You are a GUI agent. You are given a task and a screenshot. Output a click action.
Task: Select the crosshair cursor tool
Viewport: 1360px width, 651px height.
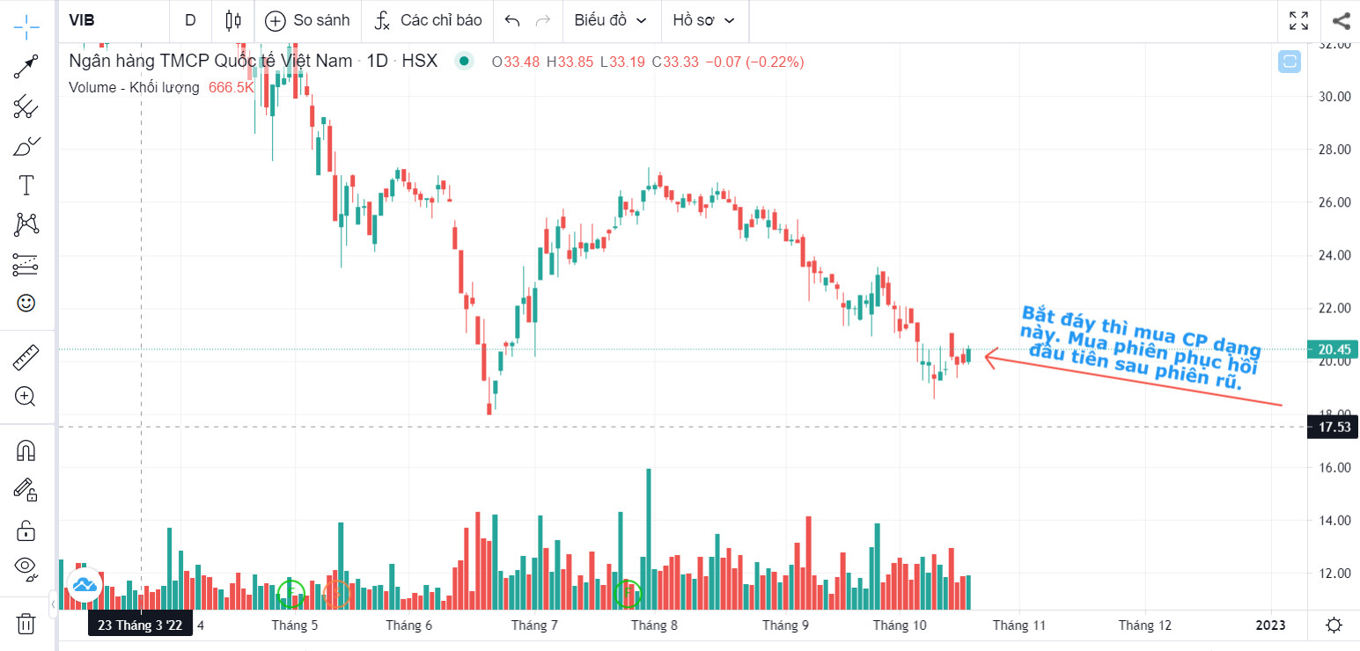click(x=26, y=26)
